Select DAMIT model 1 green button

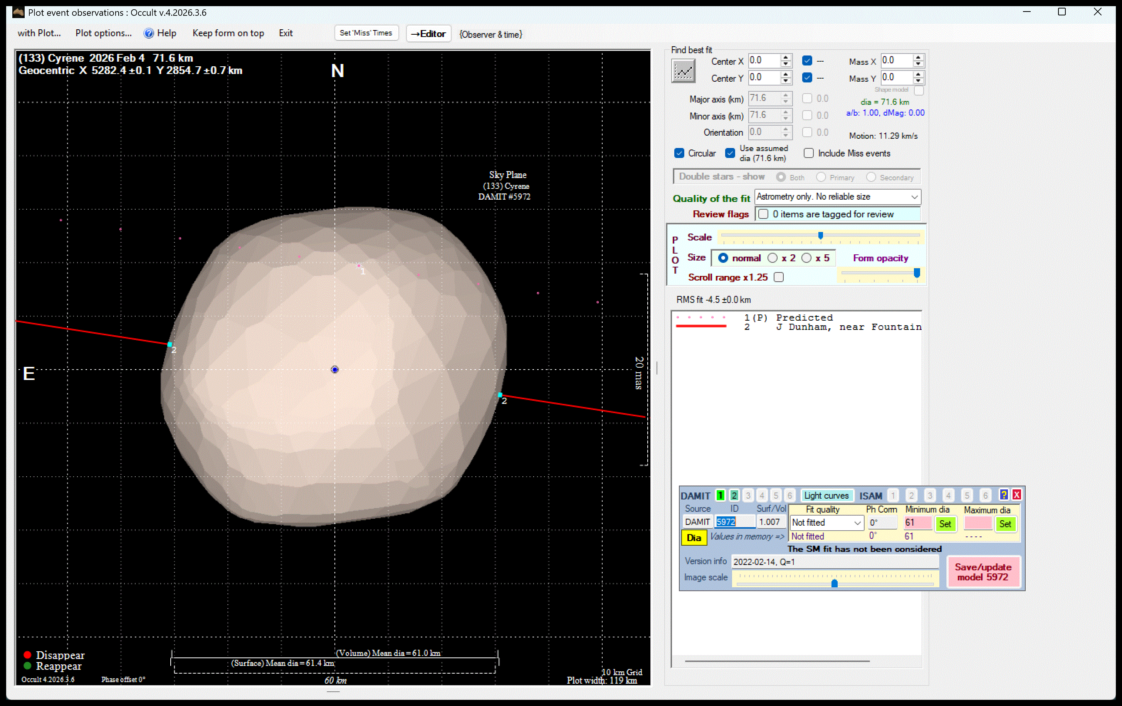pyautogui.click(x=720, y=495)
